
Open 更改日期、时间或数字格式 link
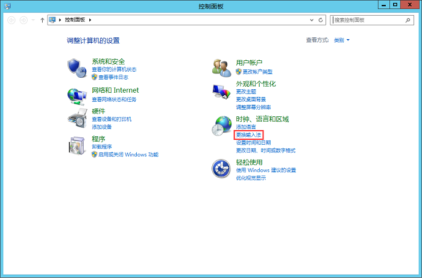click(266, 151)
